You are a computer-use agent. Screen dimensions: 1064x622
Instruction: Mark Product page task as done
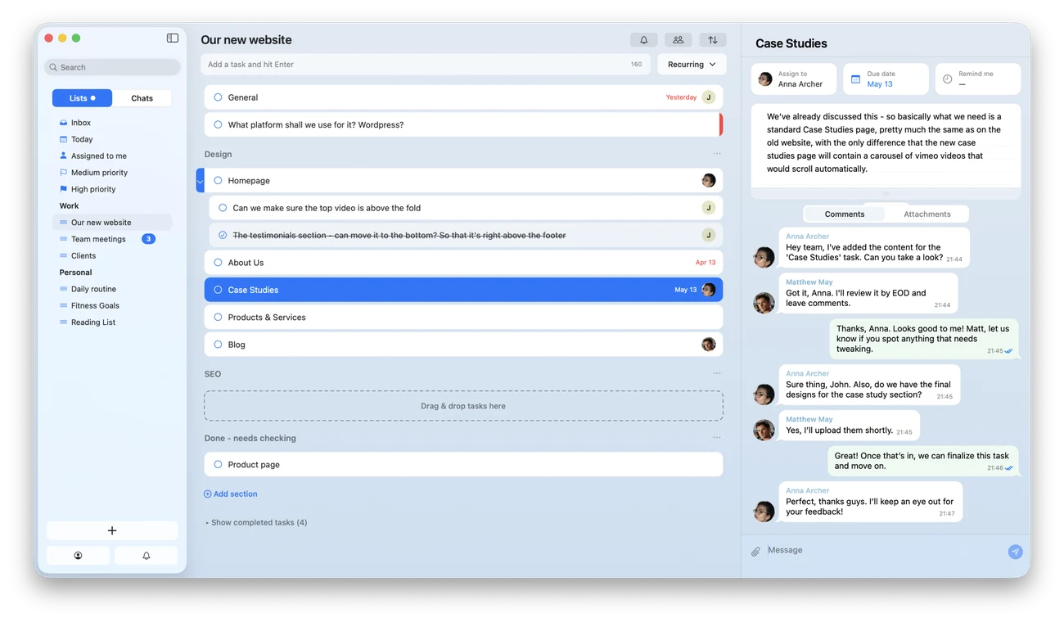click(218, 465)
